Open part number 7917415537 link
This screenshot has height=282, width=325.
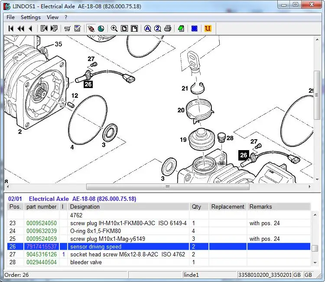click(x=42, y=246)
